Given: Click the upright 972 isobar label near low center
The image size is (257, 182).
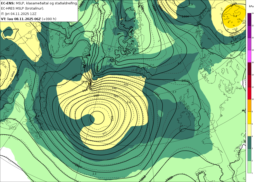Looking at the screenshot, I should 113,118.
